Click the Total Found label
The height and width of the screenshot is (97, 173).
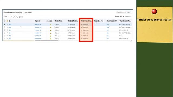(28, 13)
